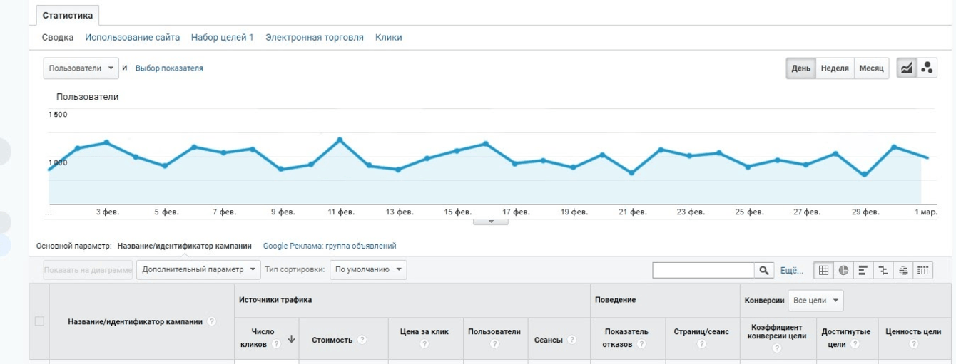Select the performance bar view icon
Image resolution: width=956 pixels, height=364 pixels.
863,270
